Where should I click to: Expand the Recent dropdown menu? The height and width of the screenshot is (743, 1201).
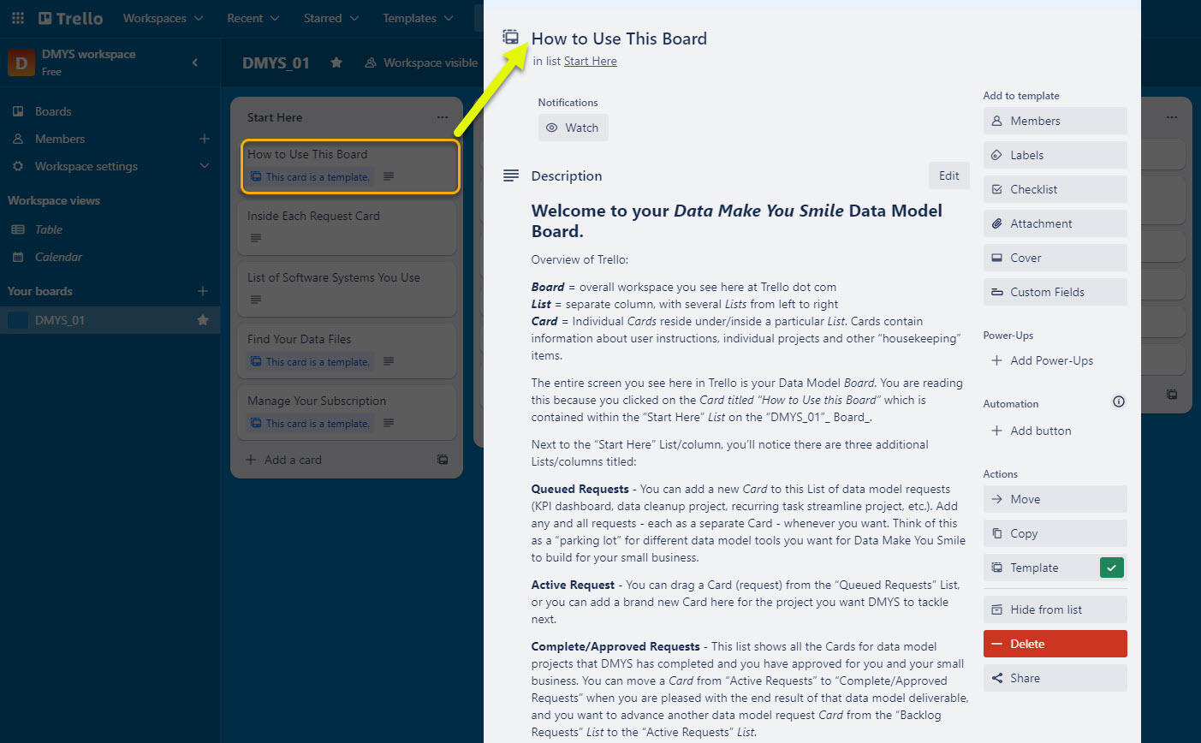tap(253, 18)
